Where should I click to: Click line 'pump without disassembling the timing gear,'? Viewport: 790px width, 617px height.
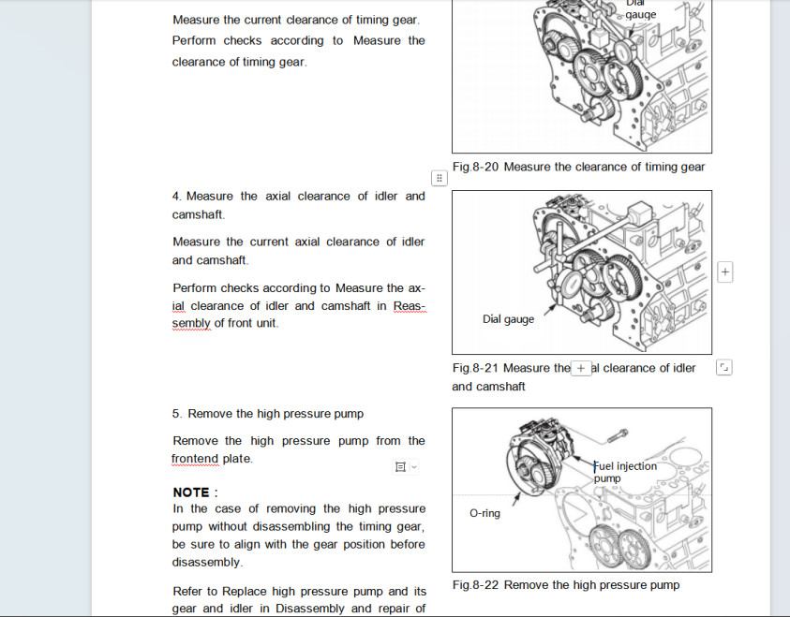[298, 526]
